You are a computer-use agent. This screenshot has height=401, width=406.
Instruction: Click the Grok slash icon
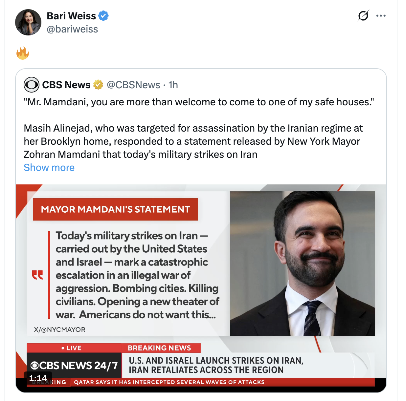[x=363, y=16]
